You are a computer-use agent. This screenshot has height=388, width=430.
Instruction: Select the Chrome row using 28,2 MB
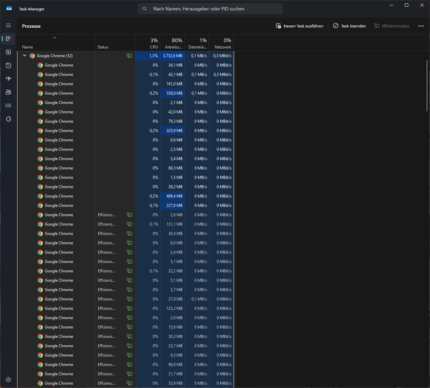(125, 187)
